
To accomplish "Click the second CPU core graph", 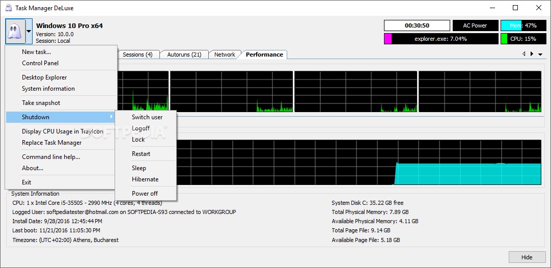I will (x=232, y=92).
